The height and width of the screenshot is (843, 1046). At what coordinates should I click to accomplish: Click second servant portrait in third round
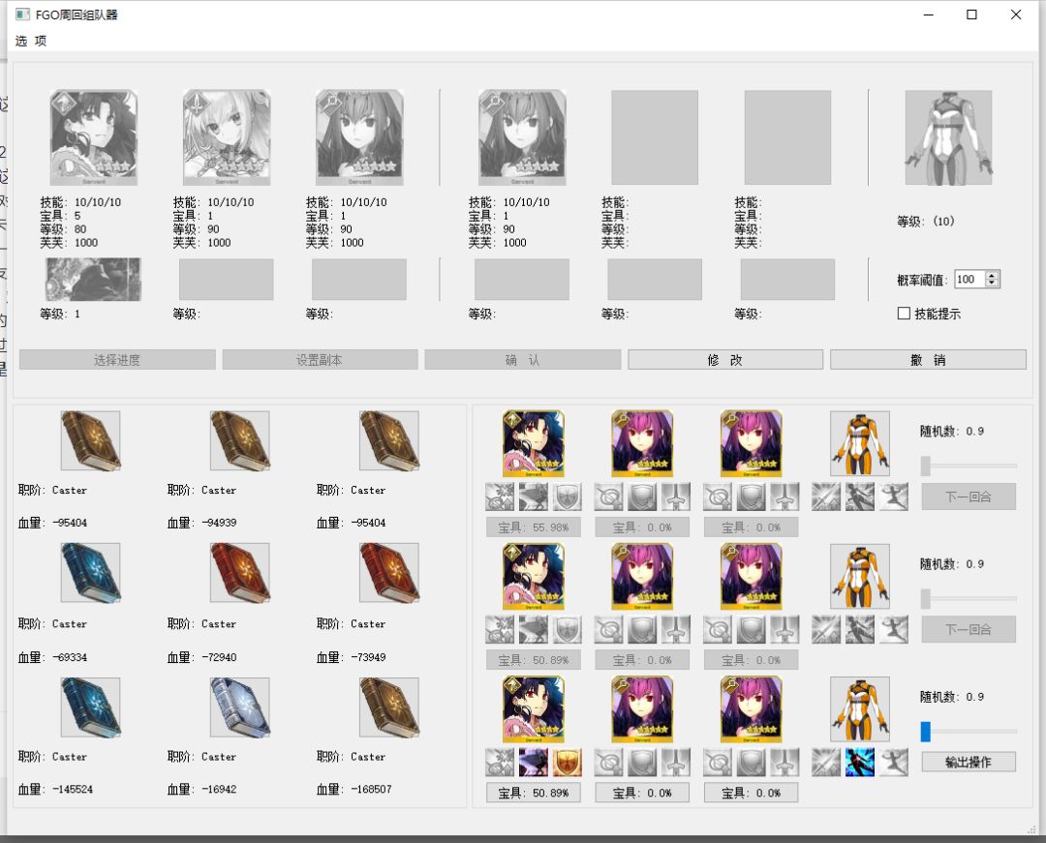[x=642, y=709]
